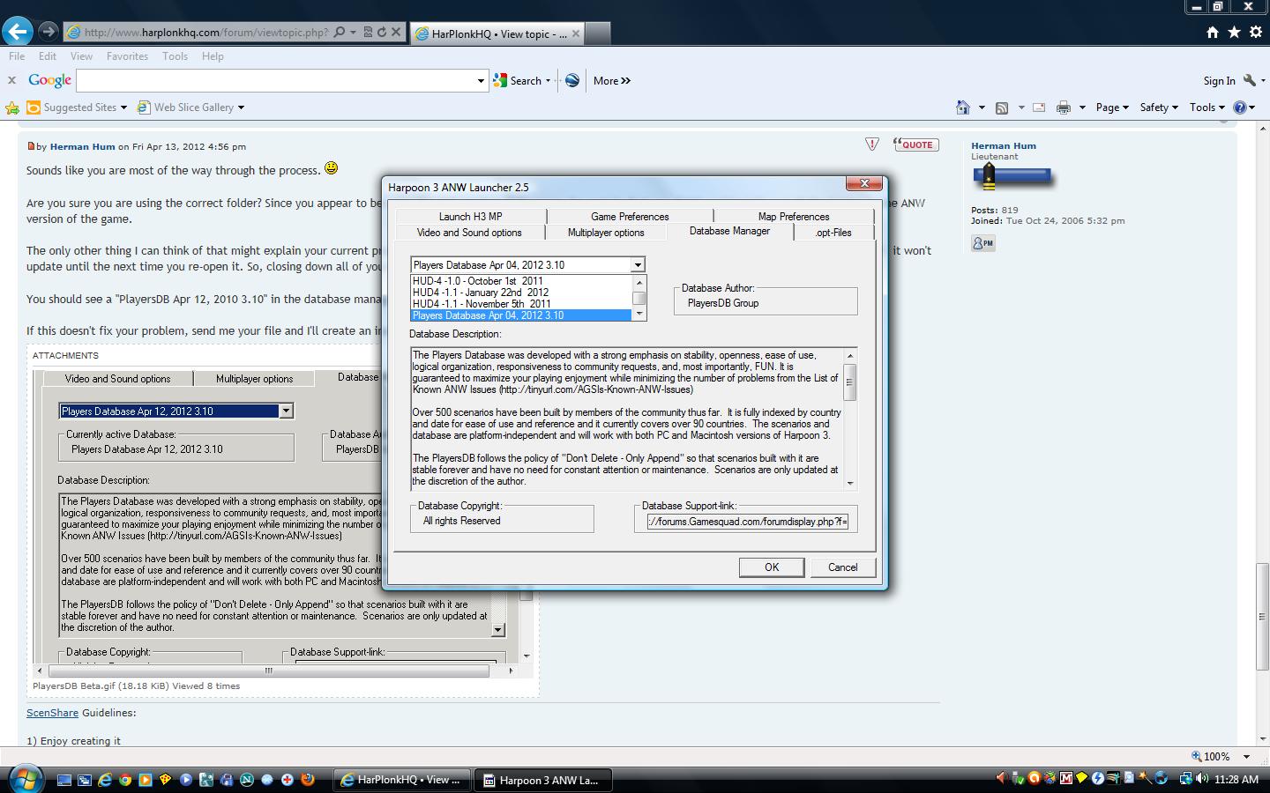Image resolution: width=1270 pixels, height=793 pixels.
Task: Launch Chrome from quick launch
Action: 125,780
